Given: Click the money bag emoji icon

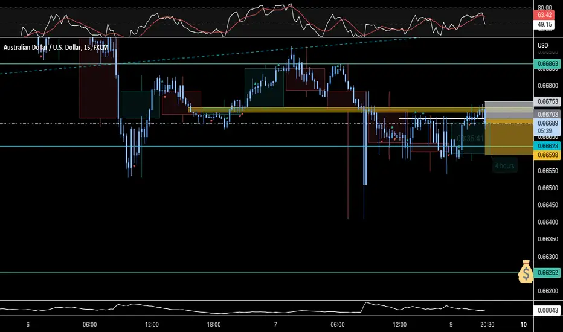Looking at the screenshot, I should [526, 272].
